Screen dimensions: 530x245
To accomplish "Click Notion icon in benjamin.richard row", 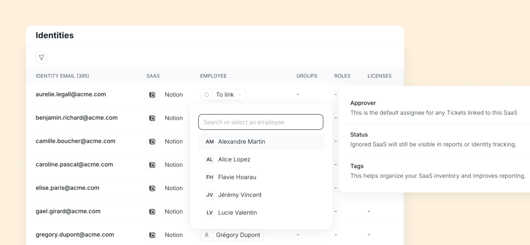I will (x=152, y=118).
